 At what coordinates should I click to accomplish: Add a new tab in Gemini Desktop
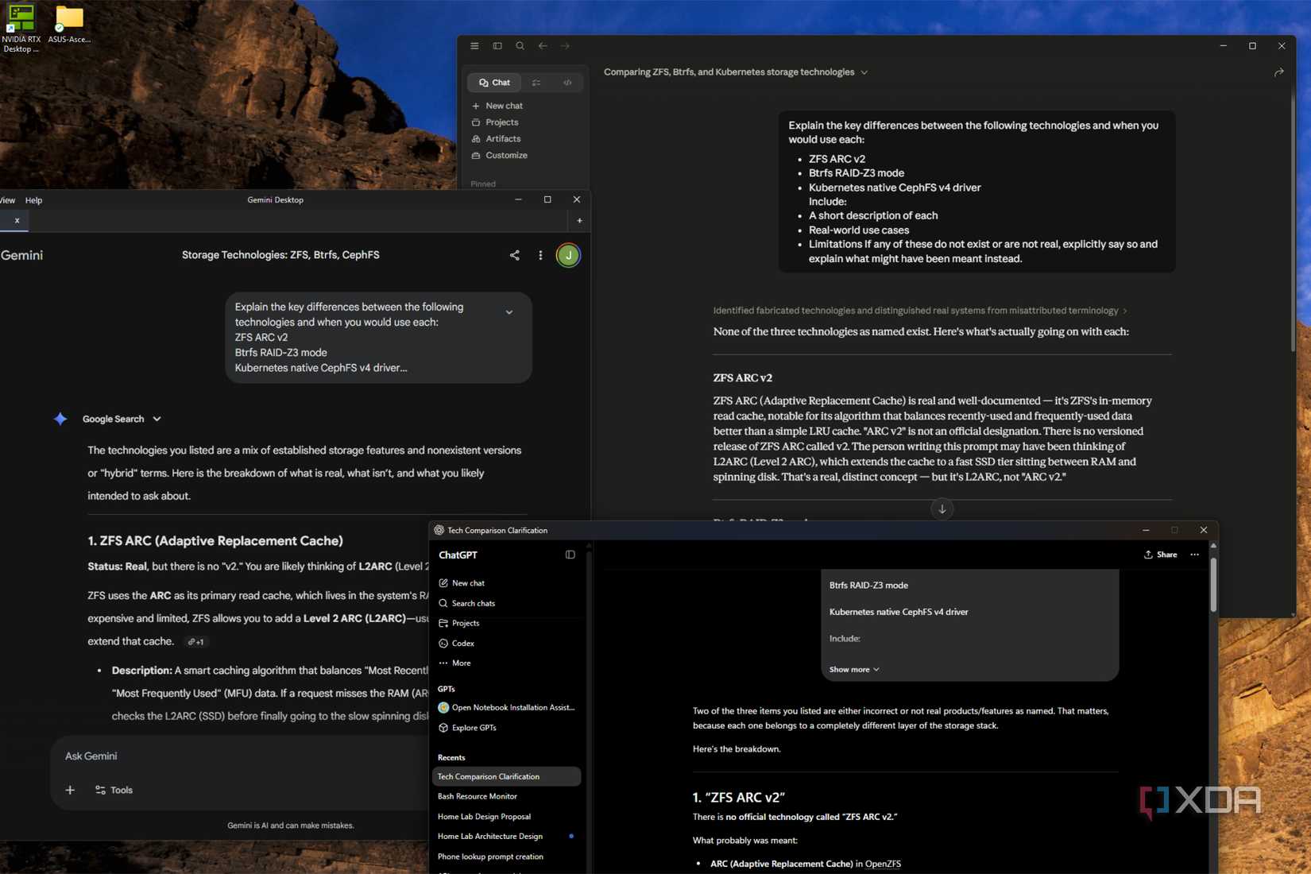579,221
